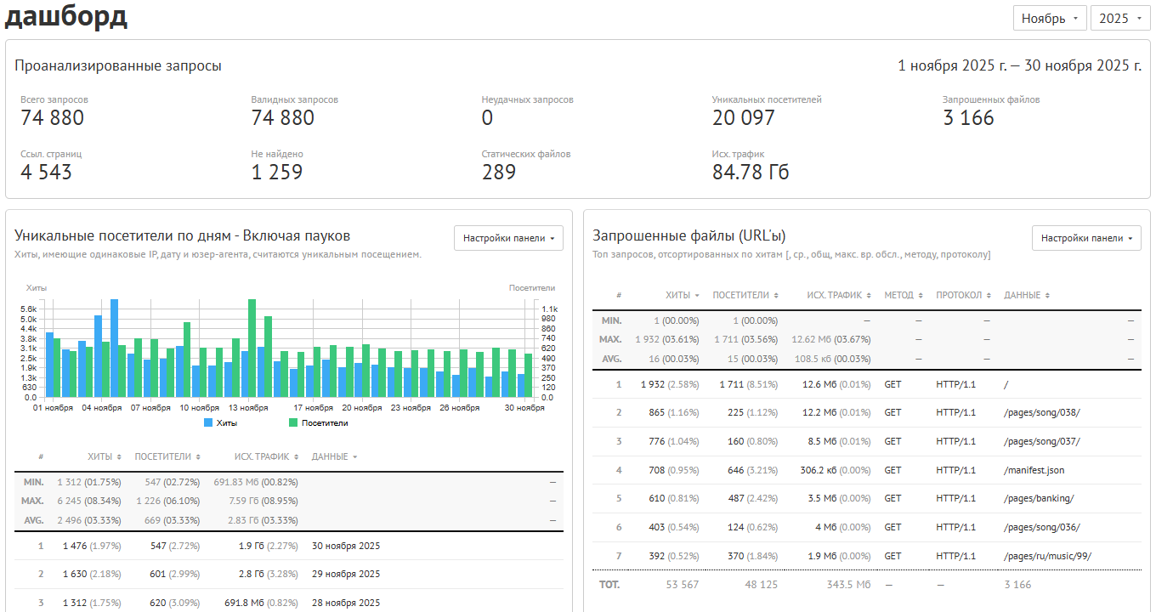Viewport: 1156px width, 612px height.
Task: Toggle the Посетители series in chart legend
Action: coord(318,422)
